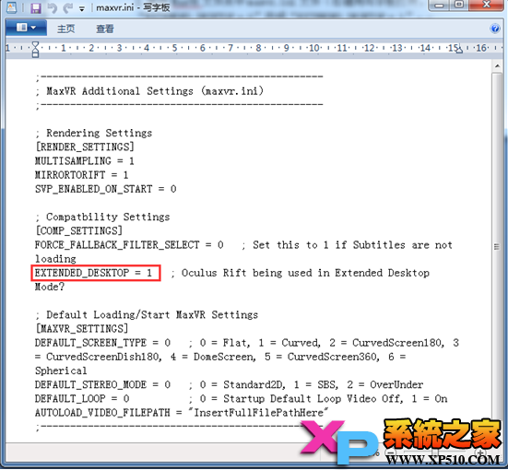Open WordPad help via question mark icon
This screenshot has width=508, height=470.
click(495, 29)
